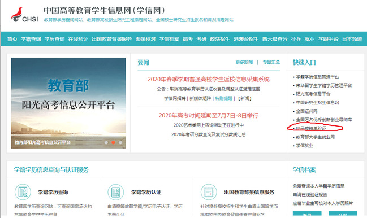The width and height of the screenshot is (367, 218).
Task: Click the 出国教育背景信息服务 title text
Action: point(249,192)
